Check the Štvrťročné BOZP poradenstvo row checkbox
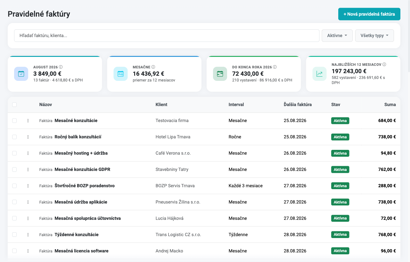 tap(14, 186)
